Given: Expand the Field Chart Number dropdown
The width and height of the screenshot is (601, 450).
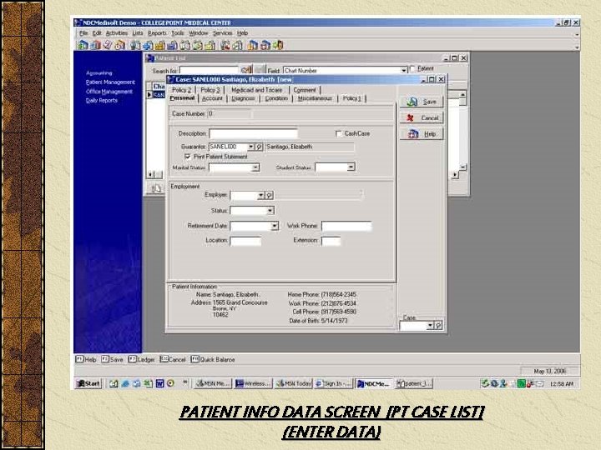Looking at the screenshot, I should 403,71.
